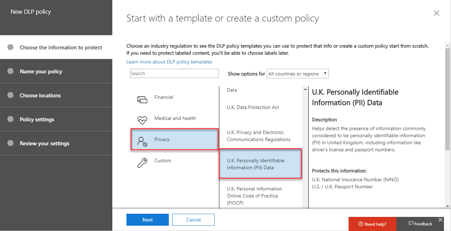Click the Description heading
Screen dimensions: 451x231
click(x=325, y=120)
